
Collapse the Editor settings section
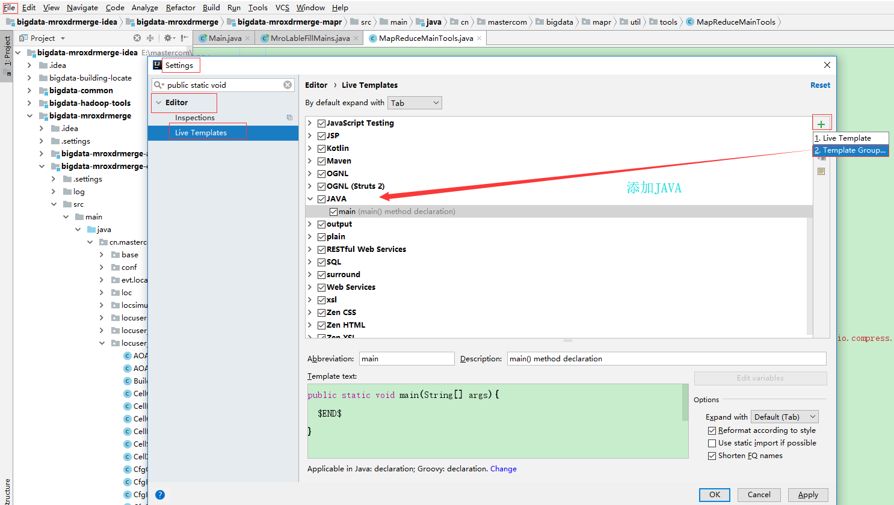tap(159, 103)
